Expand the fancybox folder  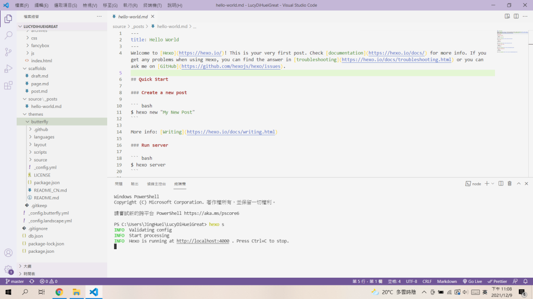(x=62, y=46)
